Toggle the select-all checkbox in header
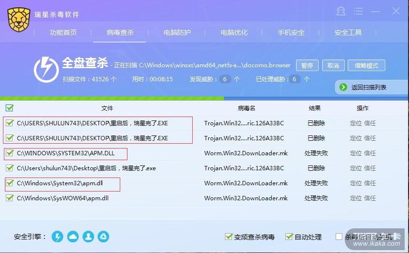Image resolution: width=409 pixels, height=253 pixels. 9,108
